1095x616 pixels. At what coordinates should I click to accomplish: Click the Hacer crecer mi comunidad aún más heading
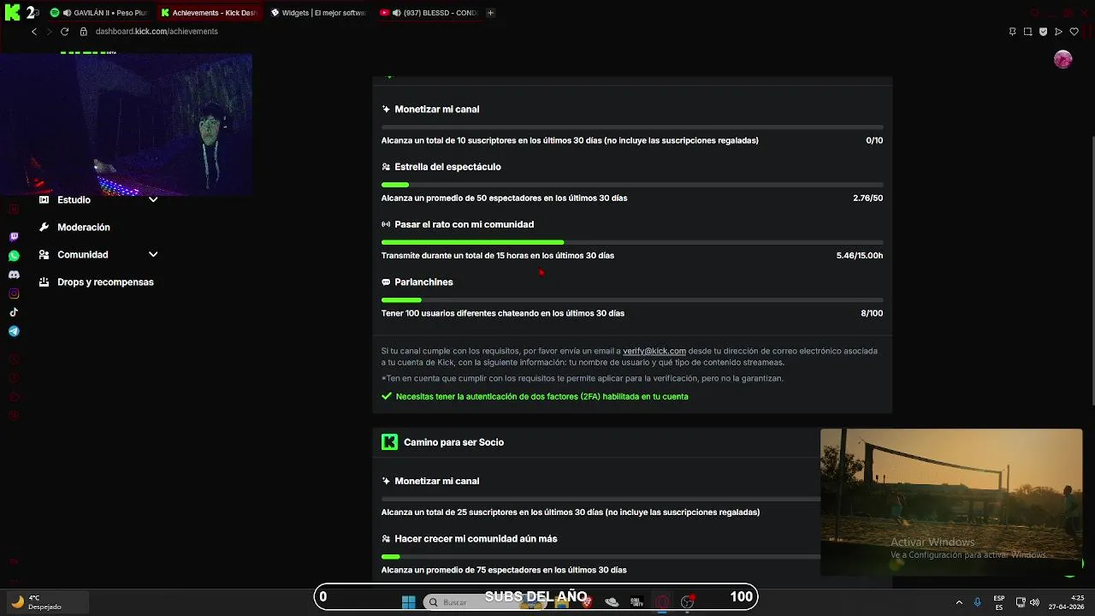pos(476,539)
